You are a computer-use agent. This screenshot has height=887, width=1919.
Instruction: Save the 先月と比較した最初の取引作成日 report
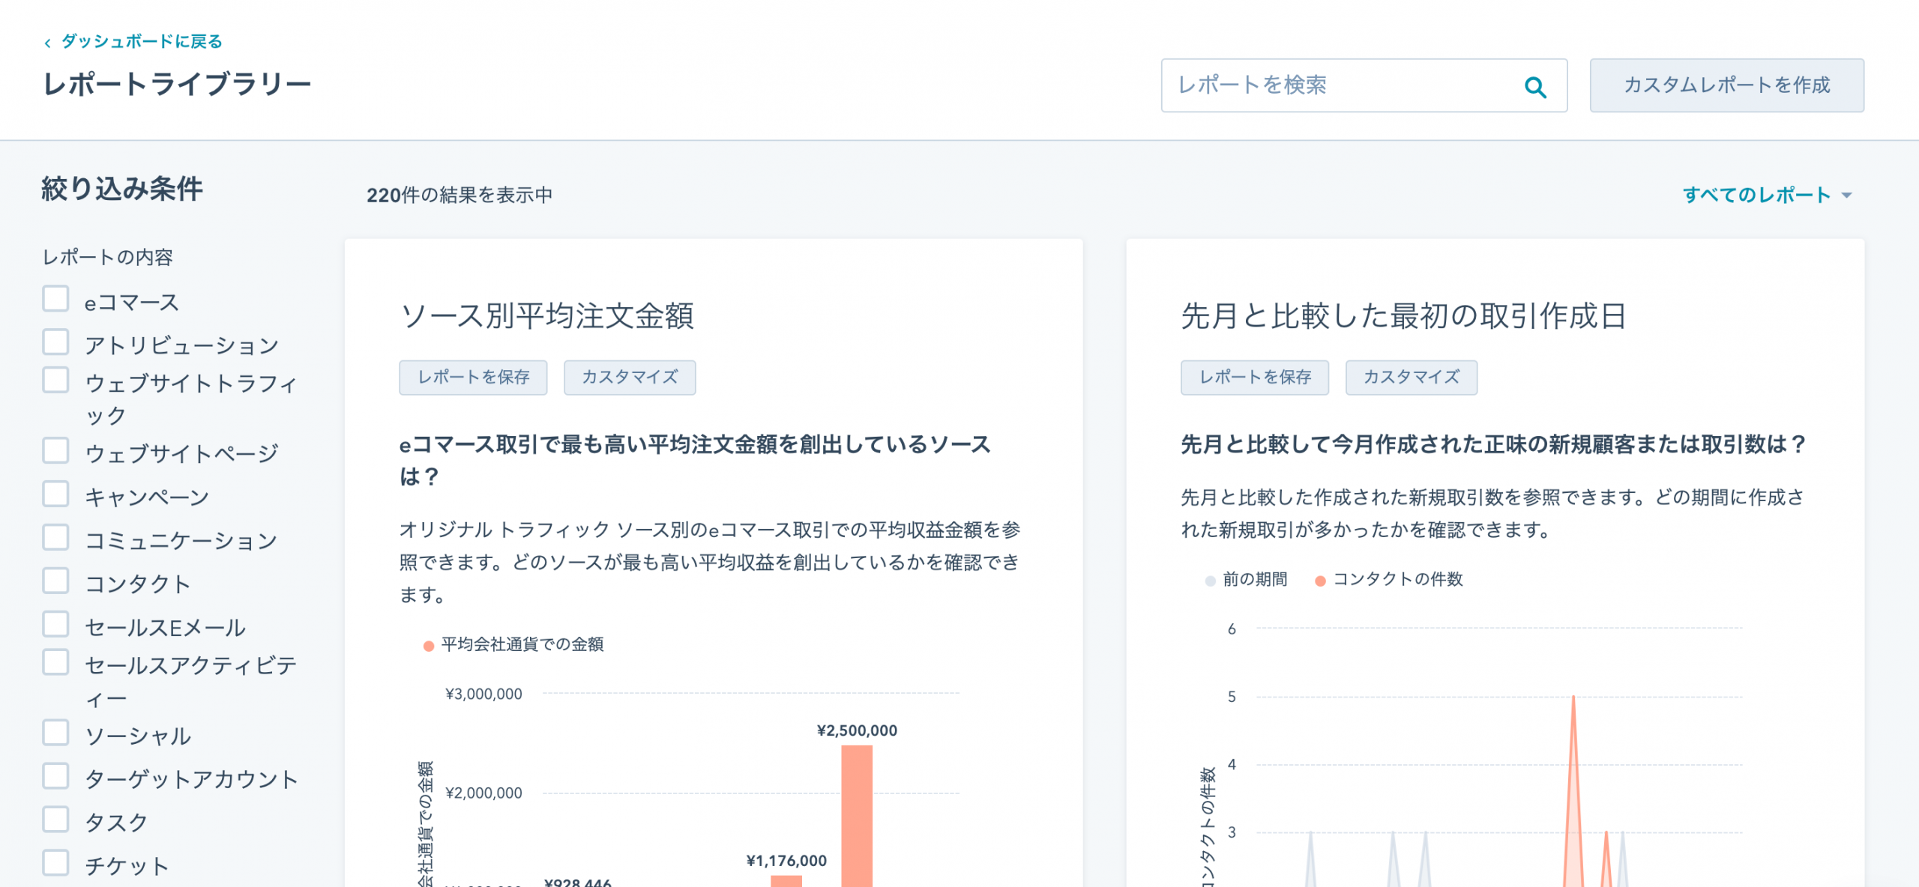pos(1254,377)
